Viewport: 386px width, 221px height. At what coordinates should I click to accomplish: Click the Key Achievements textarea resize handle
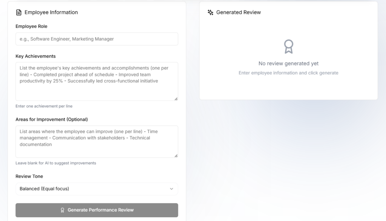point(176,99)
